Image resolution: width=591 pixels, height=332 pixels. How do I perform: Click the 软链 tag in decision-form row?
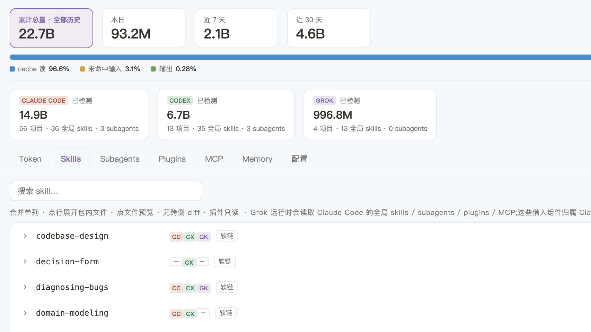[225, 261]
